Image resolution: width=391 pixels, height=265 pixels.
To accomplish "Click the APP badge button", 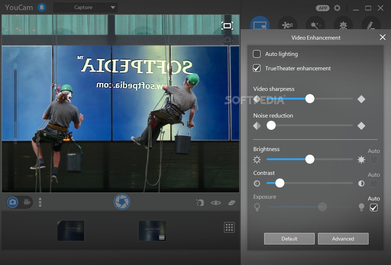I will point(323,8).
